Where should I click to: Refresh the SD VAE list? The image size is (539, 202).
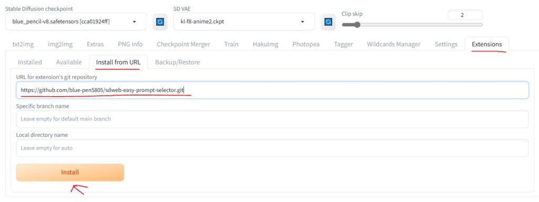click(x=328, y=22)
